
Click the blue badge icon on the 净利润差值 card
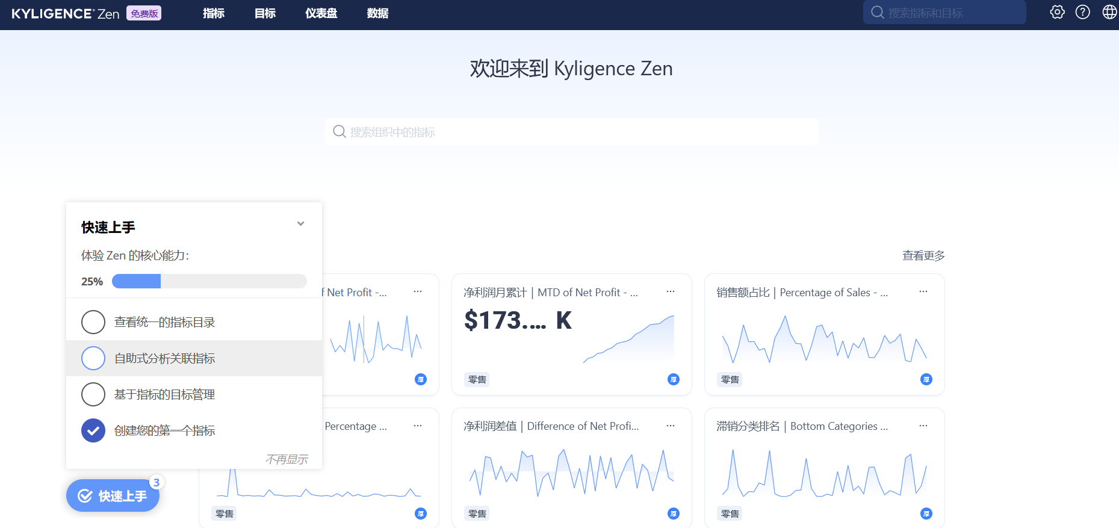(x=674, y=514)
